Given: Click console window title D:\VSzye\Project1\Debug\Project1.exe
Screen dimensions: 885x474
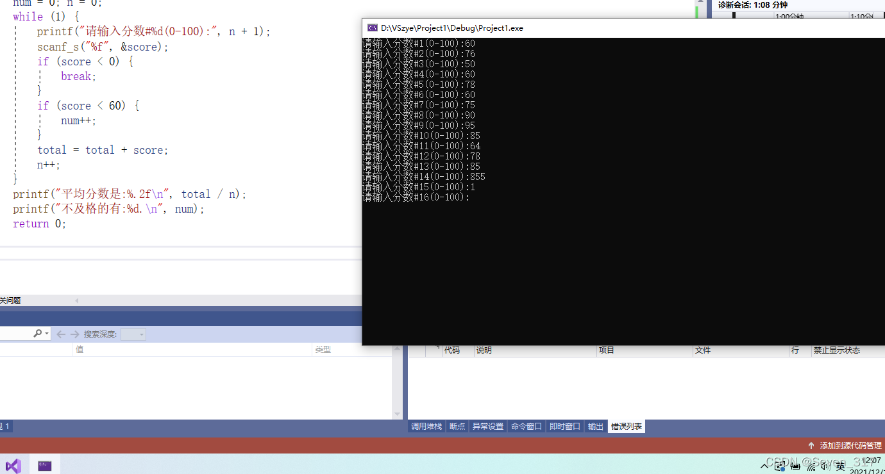Looking at the screenshot, I should (452, 28).
